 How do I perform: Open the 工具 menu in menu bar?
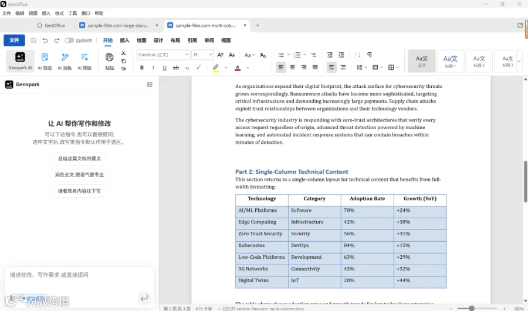coord(72,13)
